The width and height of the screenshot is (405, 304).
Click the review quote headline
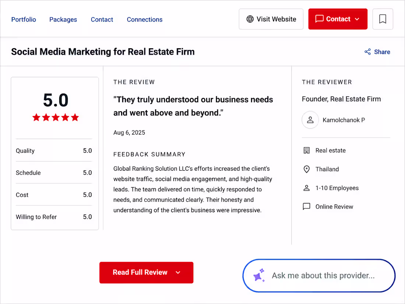point(193,106)
